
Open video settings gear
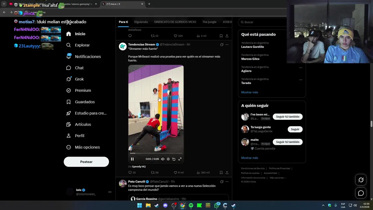point(168,159)
